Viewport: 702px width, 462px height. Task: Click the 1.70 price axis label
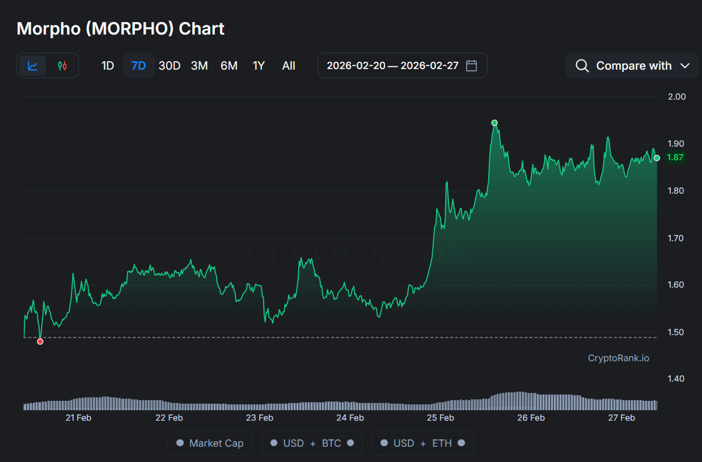(x=676, y=238)
